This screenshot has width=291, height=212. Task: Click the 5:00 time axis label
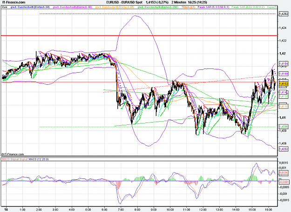[x=88, y=210]
